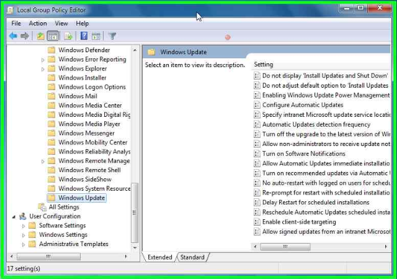Image resolution: width=397 pixels, height=279 pixels.
Task: Select 'Allow non-administrators to receive update' setting
Action: [326, 144]
